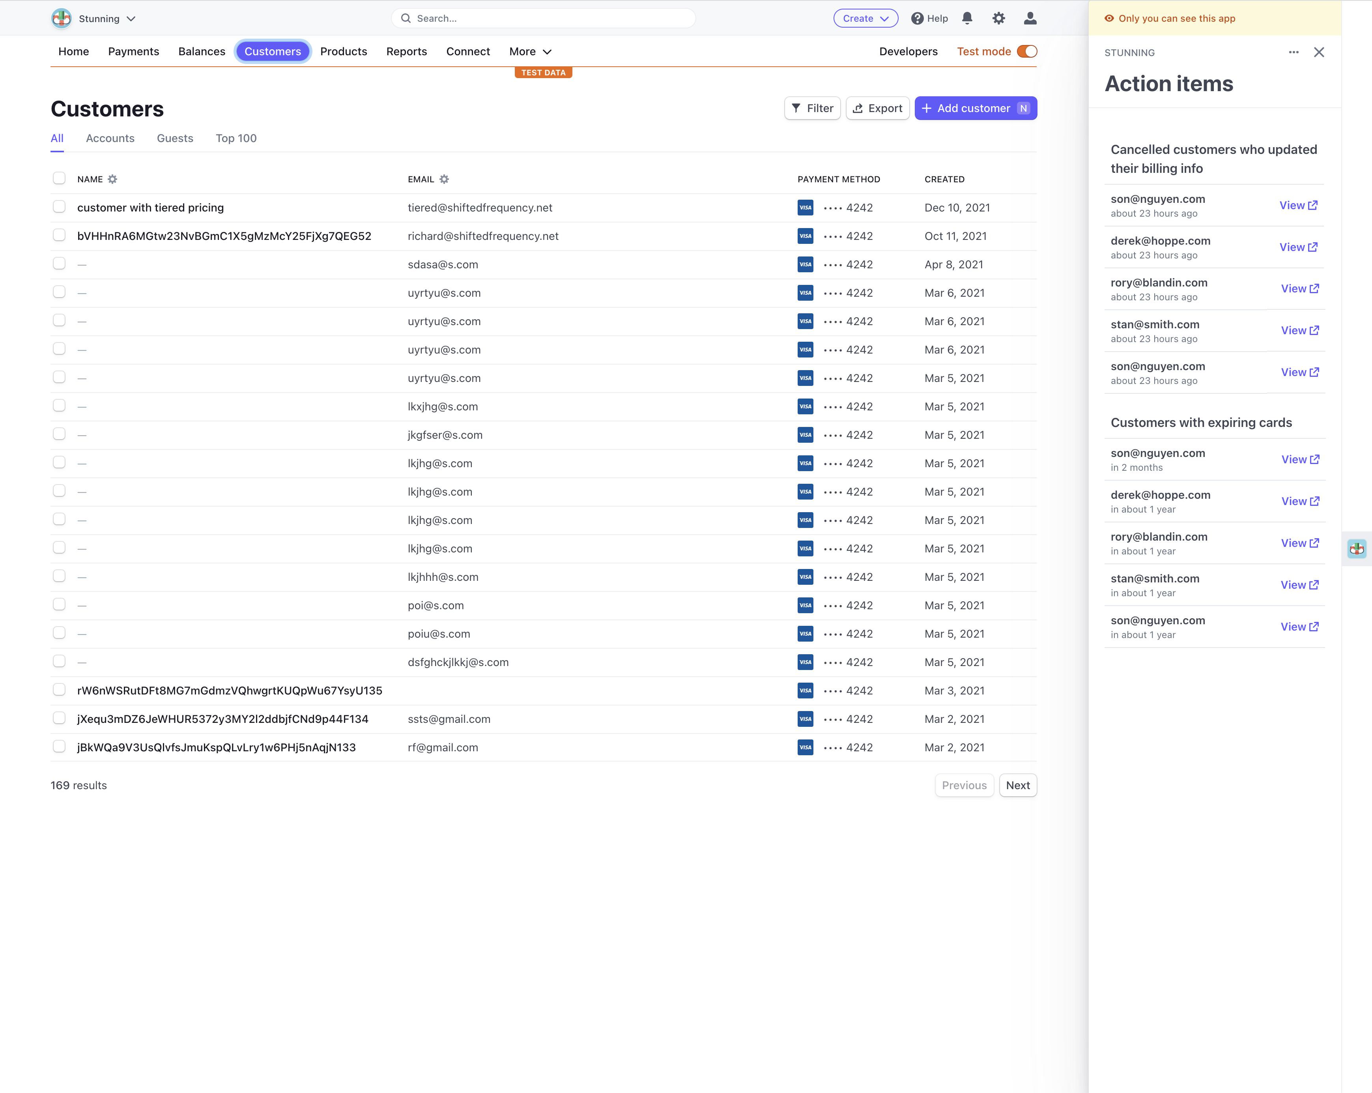
Task: Click inside the Search field
Action: pos(544,18)
